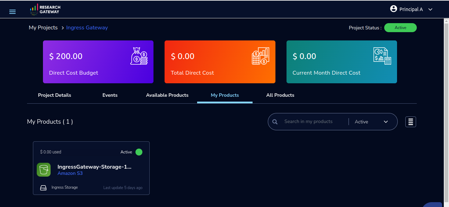This screenshot has width=449, height=207.
Task: Open the hamburger navigation menu
Action: (12, 12)
